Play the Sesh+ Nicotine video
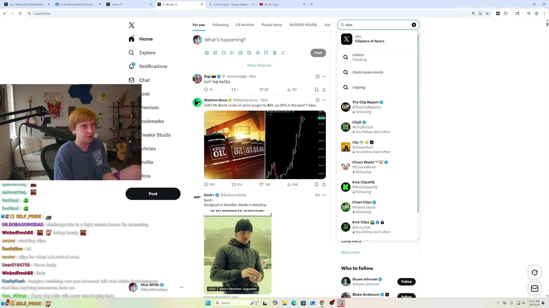Image resolution: width=549 pixels, height=308 pixels. click(x=238, y=253)
